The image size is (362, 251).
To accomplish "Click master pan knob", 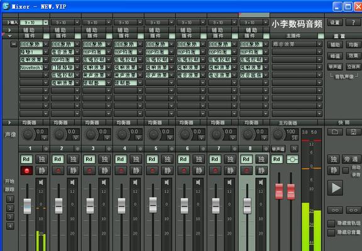I will 278,134.
